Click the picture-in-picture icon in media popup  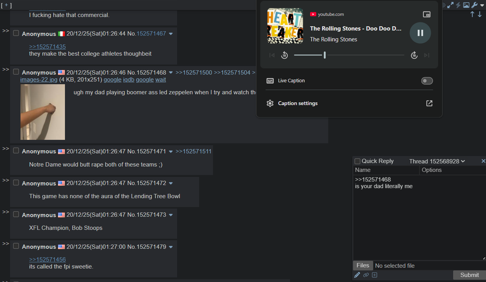(427, 14)
